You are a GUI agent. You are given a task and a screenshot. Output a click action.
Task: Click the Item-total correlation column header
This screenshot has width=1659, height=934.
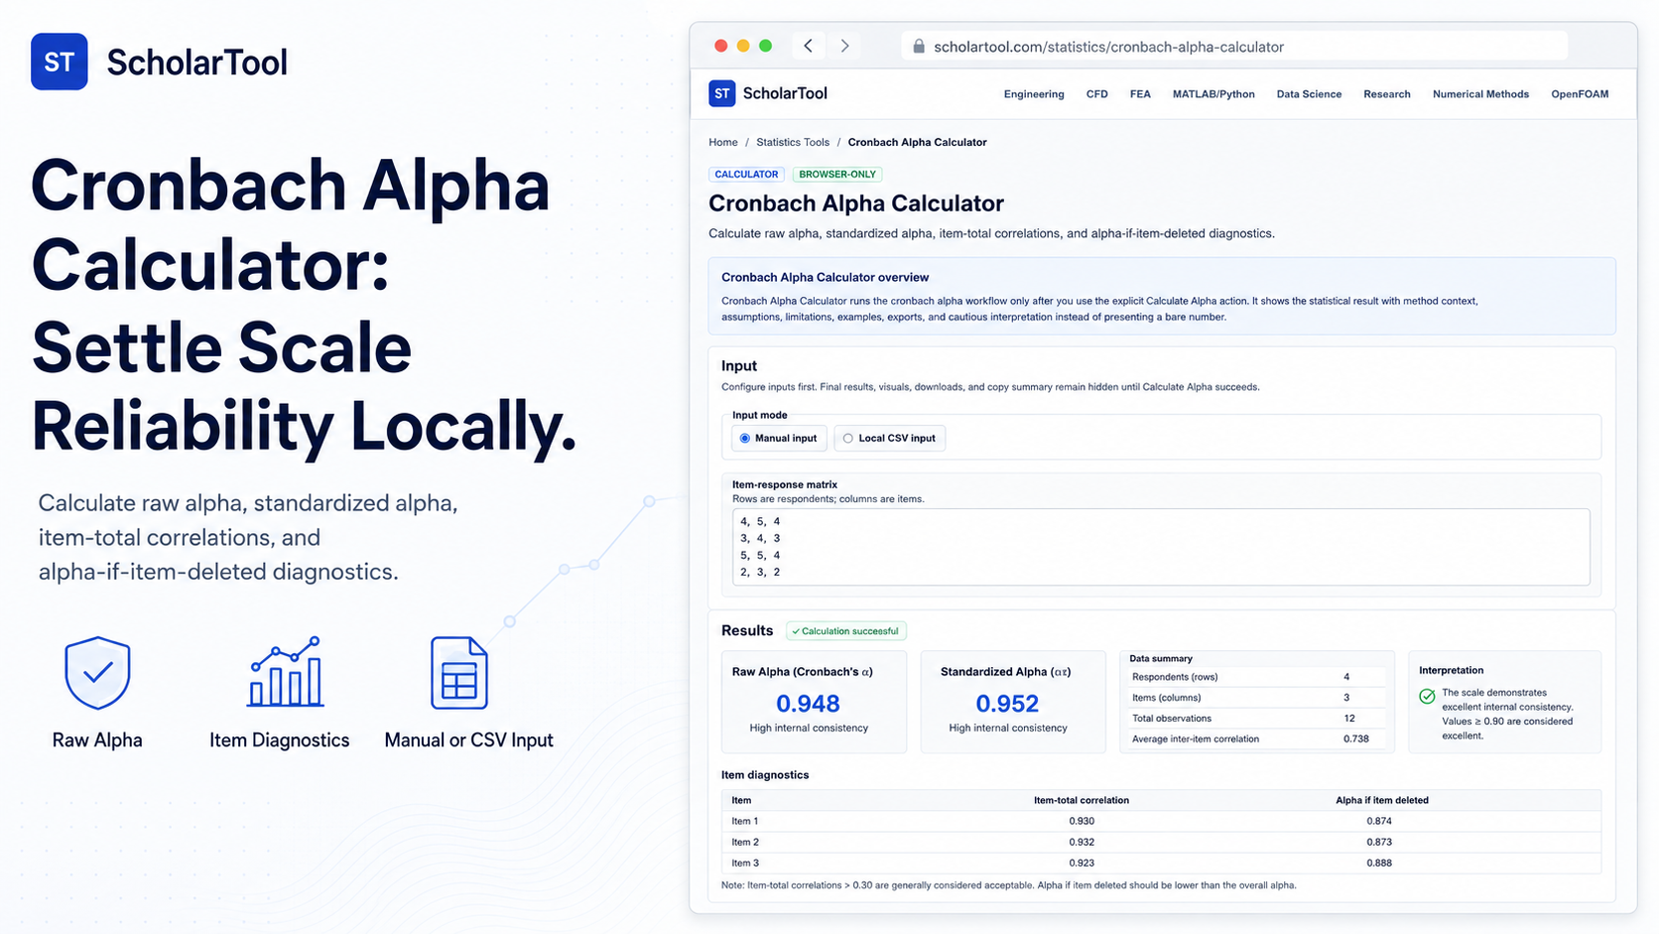(x=1082, y=801)
